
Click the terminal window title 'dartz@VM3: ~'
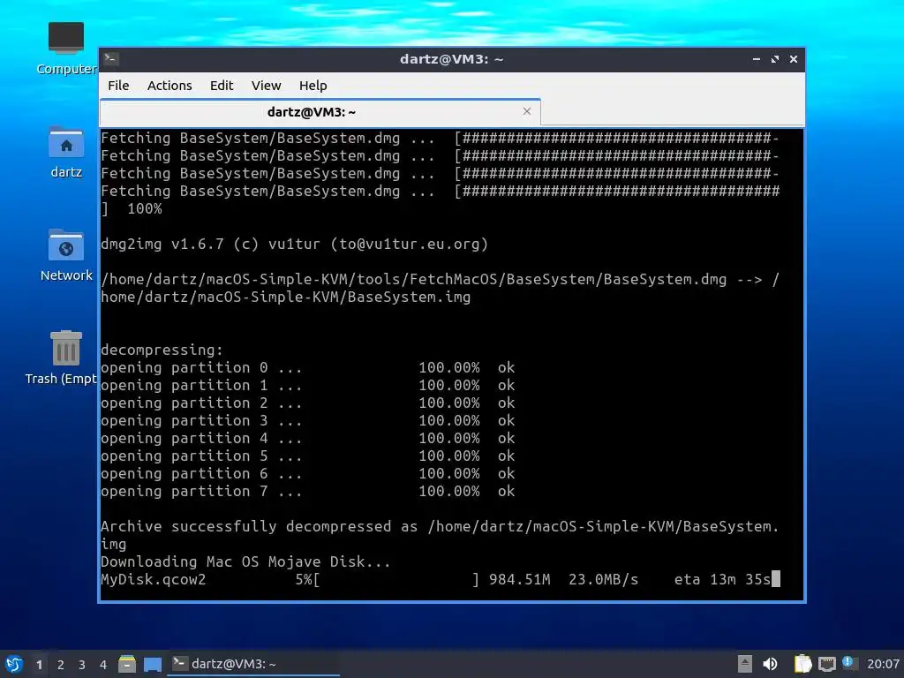(x=451, y=59)
